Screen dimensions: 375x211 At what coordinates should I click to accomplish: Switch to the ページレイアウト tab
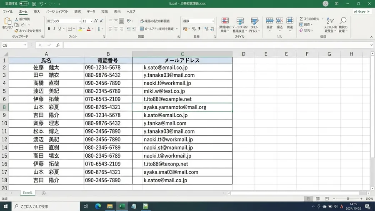coord(57,12)
